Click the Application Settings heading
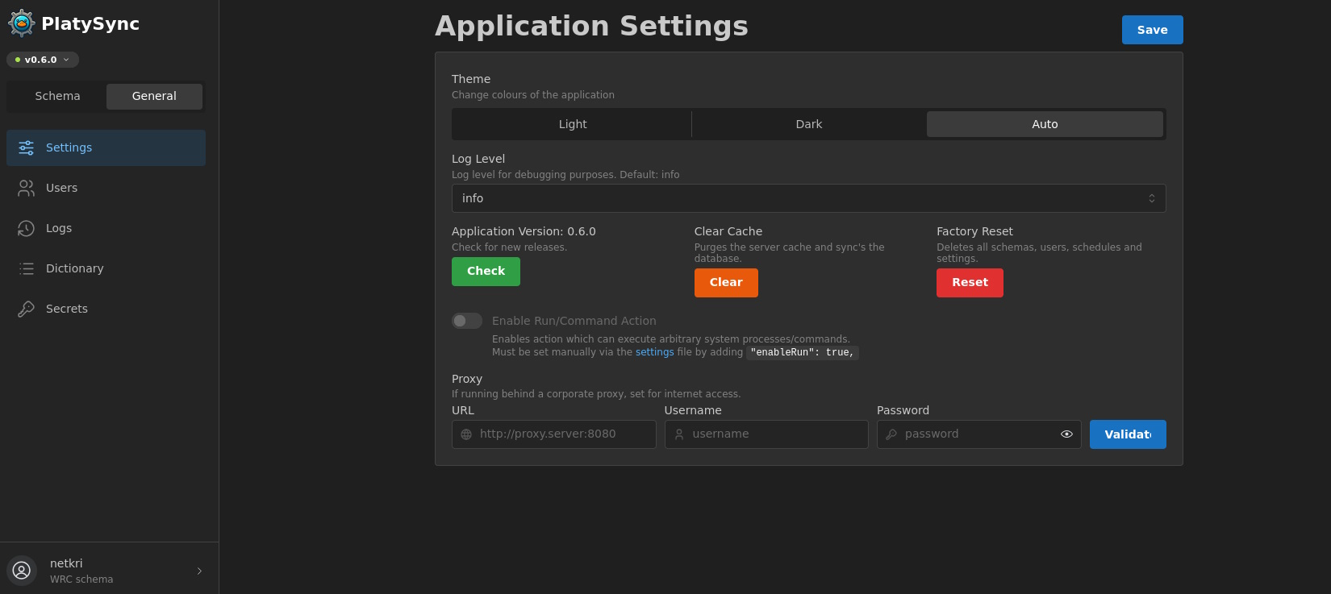The image size is (1331, 594). click(591, 26)
